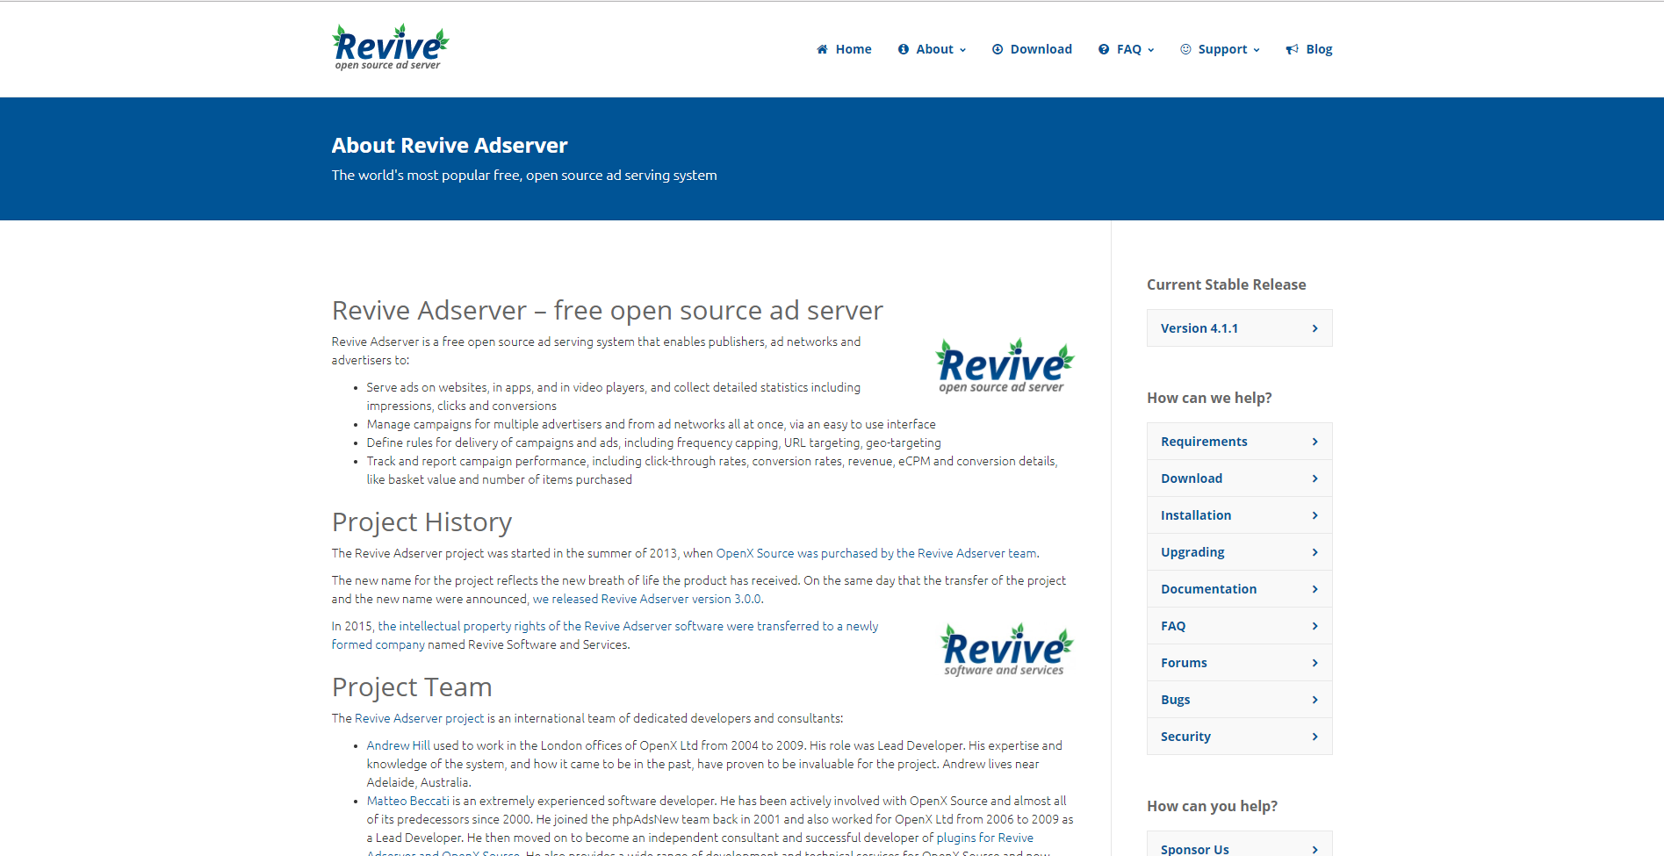This screenshot has height=856, width=1664.
Task: Open the Sponsor Us sidebar link
Action: (x=1239, y=845)
